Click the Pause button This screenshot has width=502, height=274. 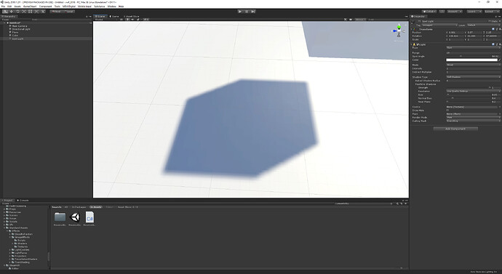click(247, 12)
